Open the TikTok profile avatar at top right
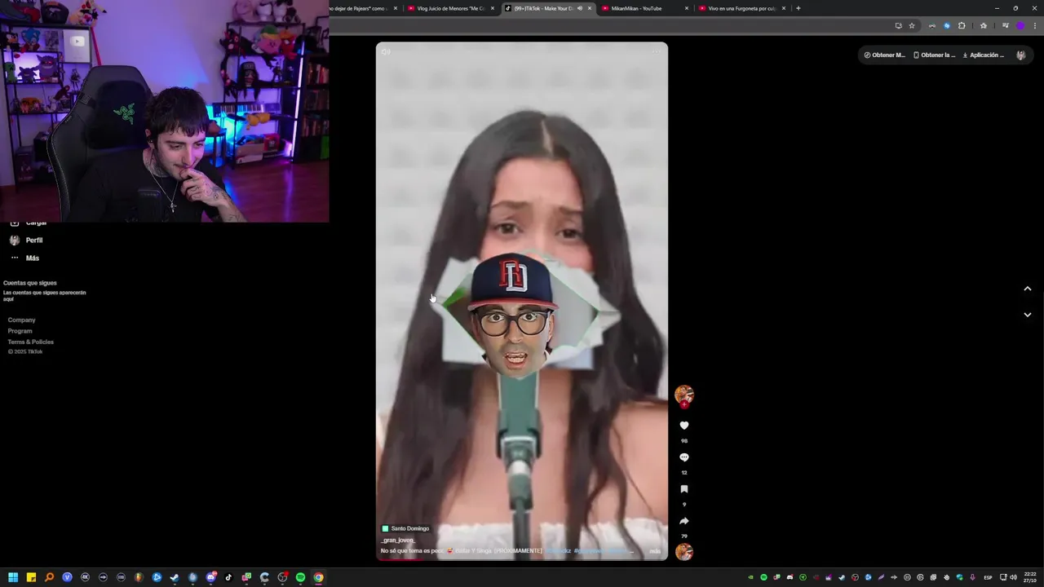The width and height of the screenshot is (1044, 587). [x=1021, y=55]
